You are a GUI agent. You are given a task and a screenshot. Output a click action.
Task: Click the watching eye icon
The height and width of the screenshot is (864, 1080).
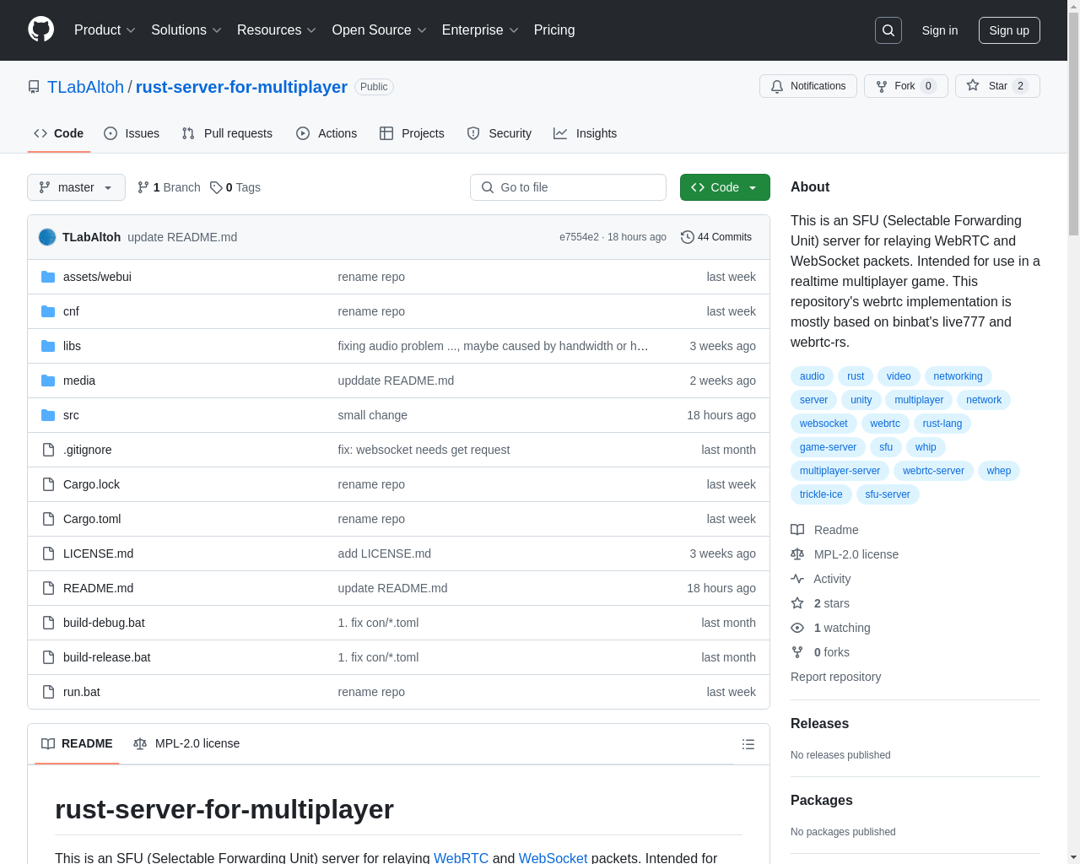coord(797,628)
